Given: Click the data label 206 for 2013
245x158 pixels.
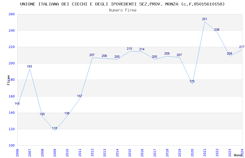Looking at the screenshot, I should click(104, 56).
